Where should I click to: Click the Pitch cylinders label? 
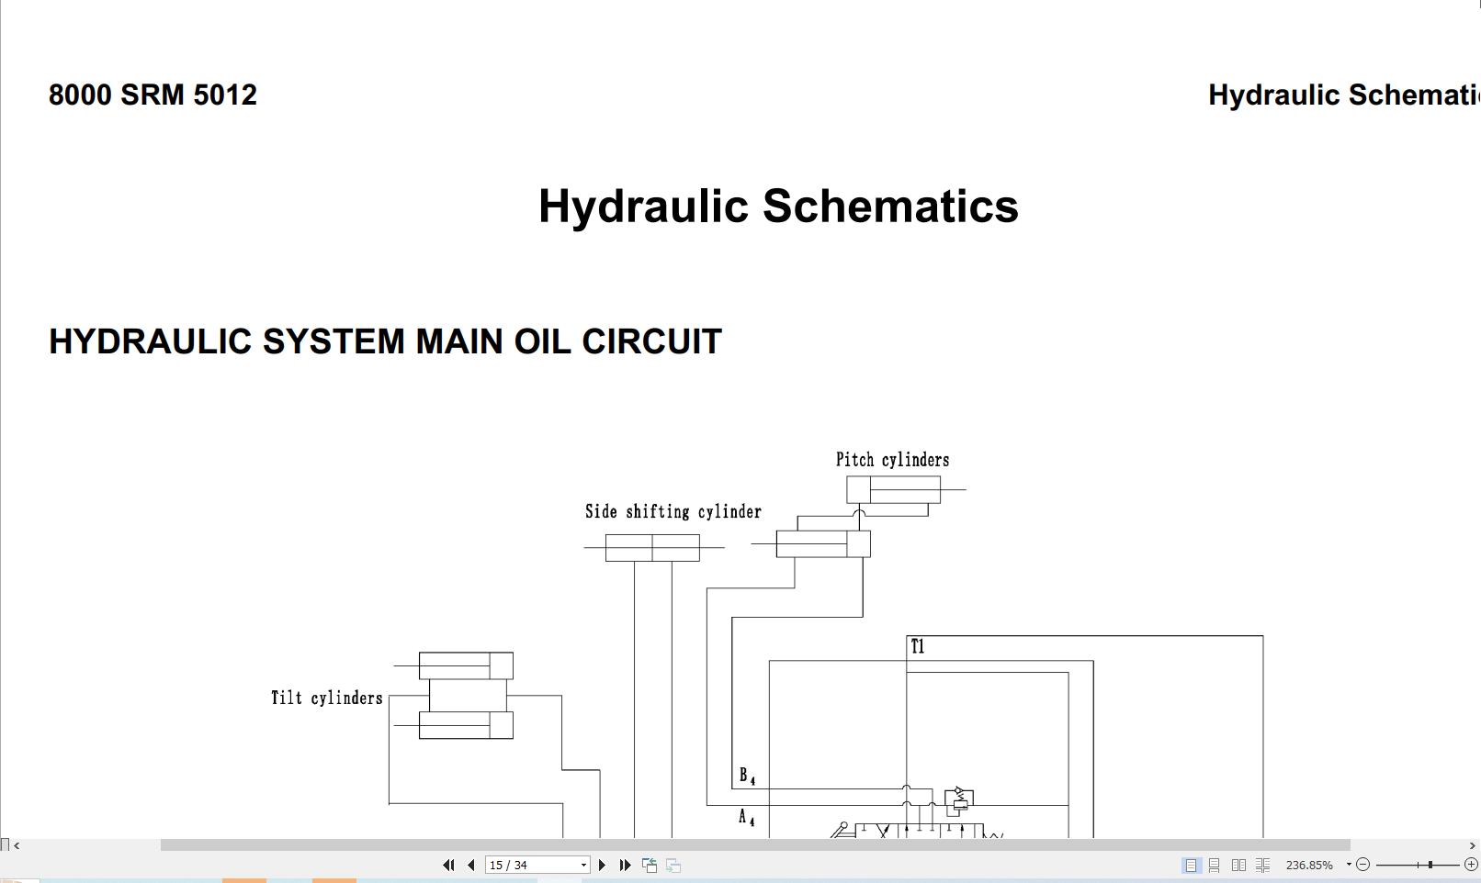[892, 460]
